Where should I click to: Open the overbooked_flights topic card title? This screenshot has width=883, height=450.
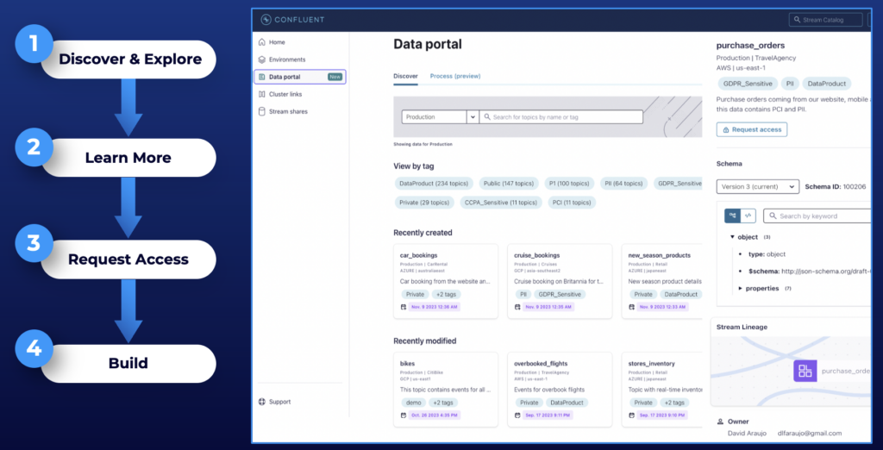pyautogui.click(x=541, y=364)
